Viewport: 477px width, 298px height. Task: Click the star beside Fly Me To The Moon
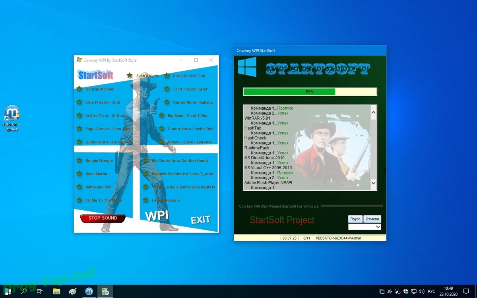click(x=79, y=200)
